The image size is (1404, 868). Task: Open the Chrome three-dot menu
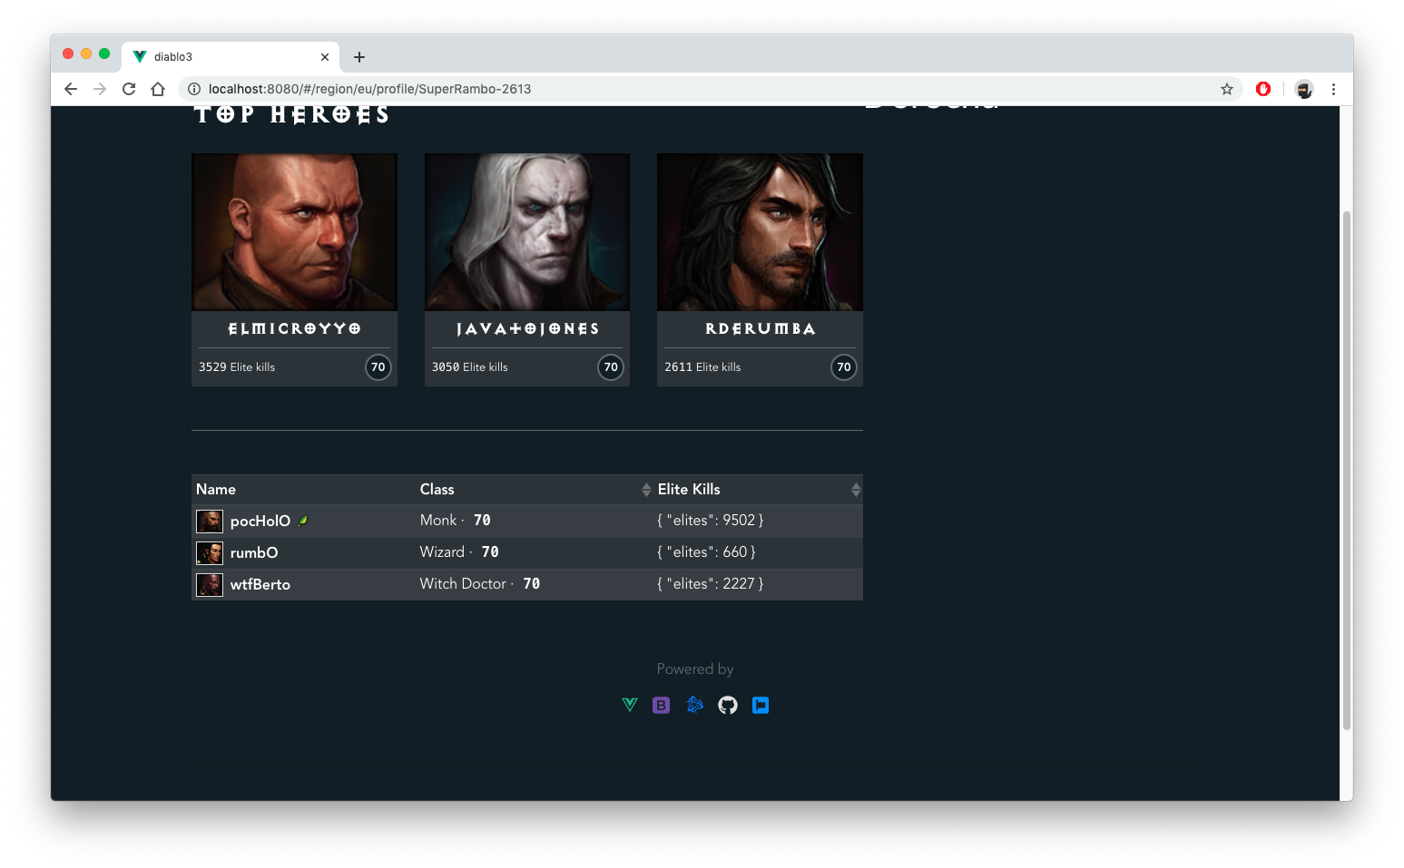coord(1333,89)
